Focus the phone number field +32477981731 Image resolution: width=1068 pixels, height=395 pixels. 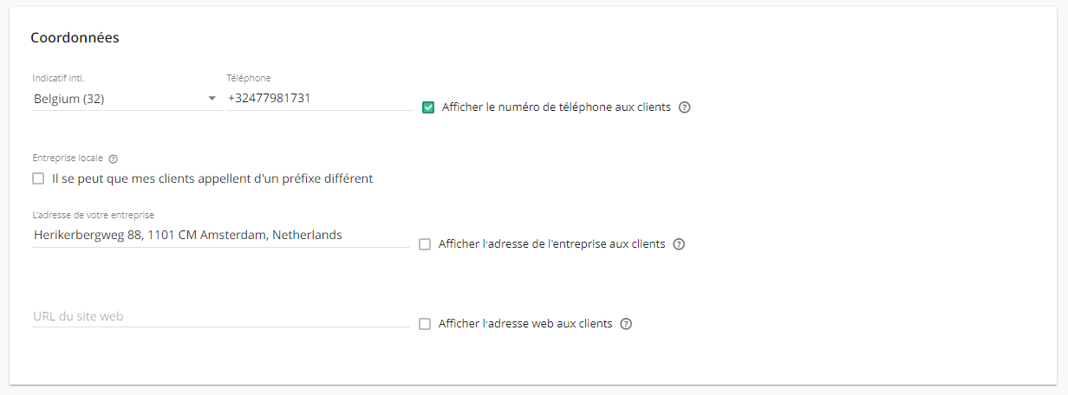point(319,99)
